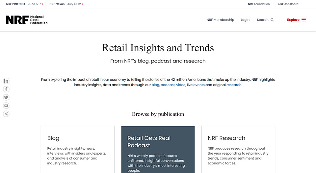
Task: Click the podcast card's 'NRF's weekly podcast features' description
Action: (x=156, y=163)
